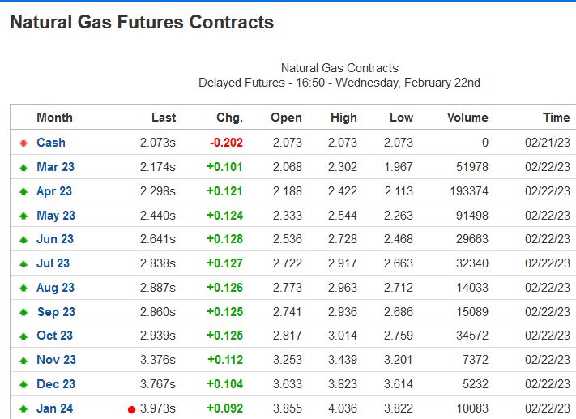576x419 pixels.
Task: Click the green up arrow beside Apr 23
Action: click(x=23, y=191)
